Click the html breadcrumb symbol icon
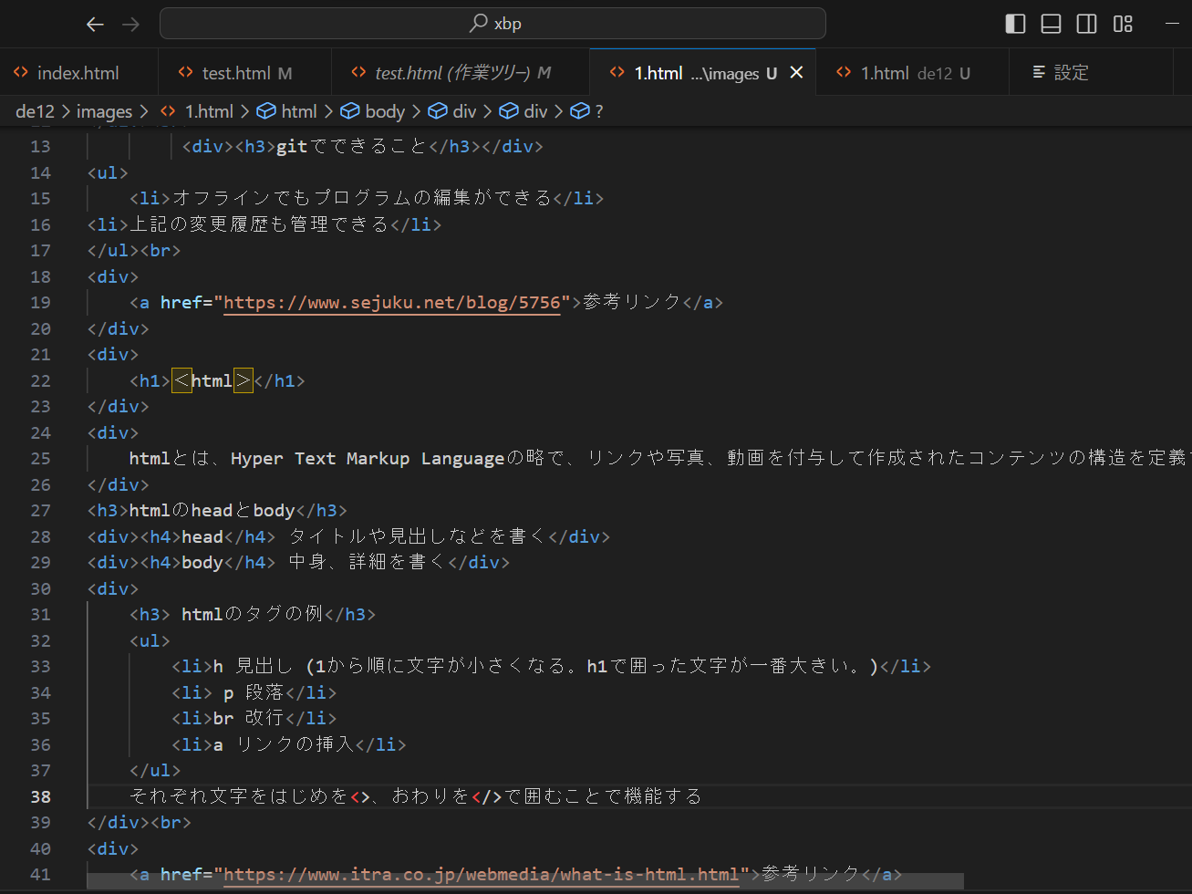Image resolution: width=1192 pixels, height=894 pixels. pos(266,111)
